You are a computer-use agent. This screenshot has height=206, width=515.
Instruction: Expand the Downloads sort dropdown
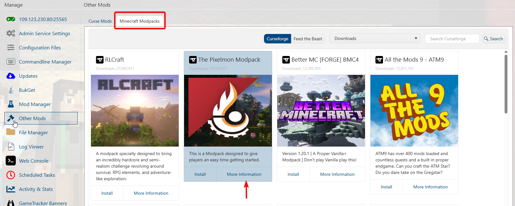[x=374, y=38]
